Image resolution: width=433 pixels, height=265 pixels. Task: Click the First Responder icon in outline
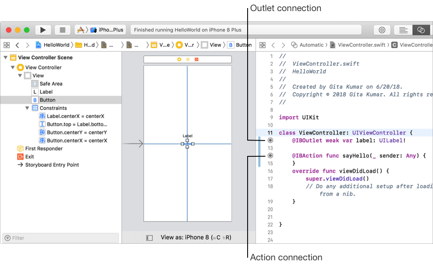click(20, 149)
